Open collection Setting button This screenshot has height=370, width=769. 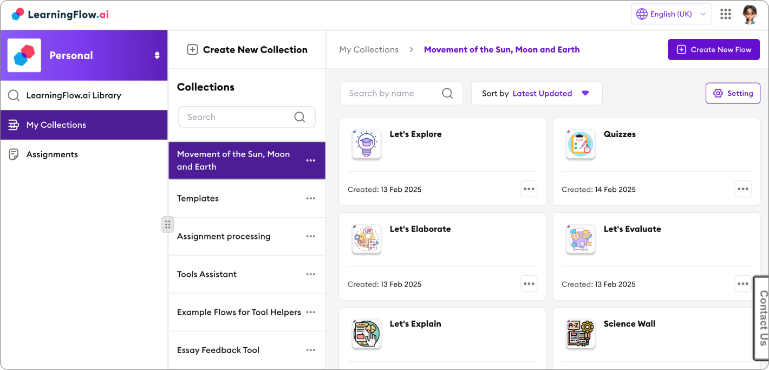(733, 93)
